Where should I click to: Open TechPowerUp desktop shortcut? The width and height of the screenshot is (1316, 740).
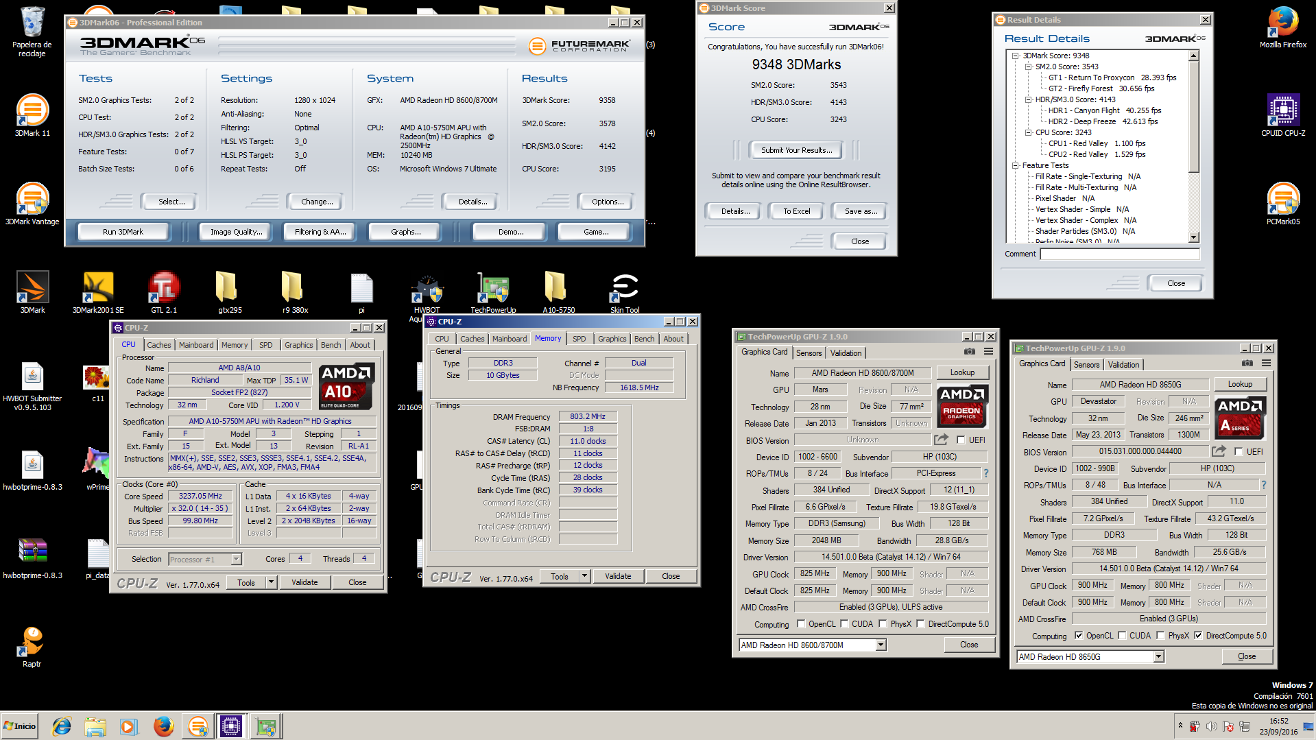coord(493,292)
